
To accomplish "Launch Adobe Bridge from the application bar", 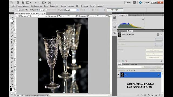I will pyautogui.click(x=18, y=2).
